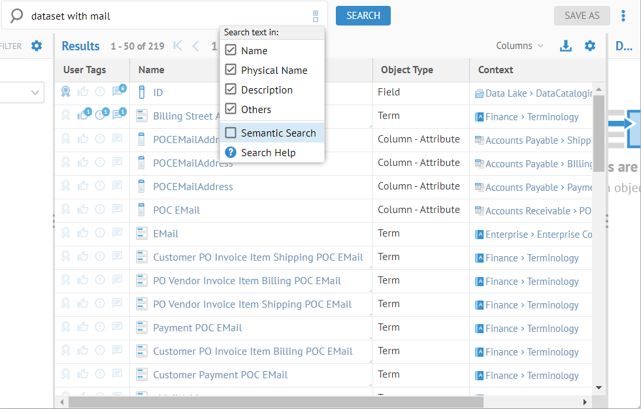
Task: Open results settings gear icon
Action: [590, 46]
